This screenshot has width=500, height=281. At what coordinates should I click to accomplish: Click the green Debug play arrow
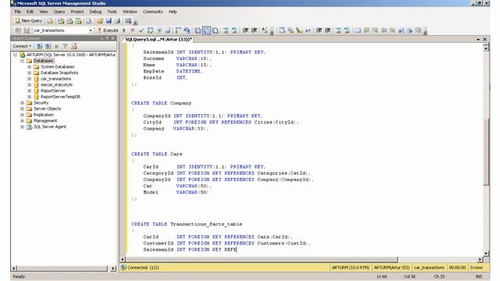tap(124, 30)
